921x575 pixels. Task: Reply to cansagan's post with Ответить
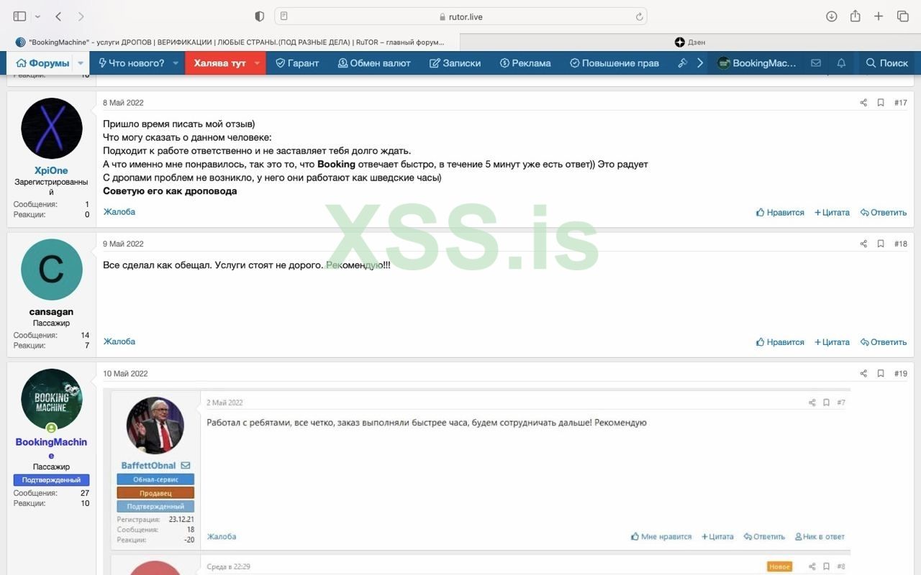tap(884, 342)
